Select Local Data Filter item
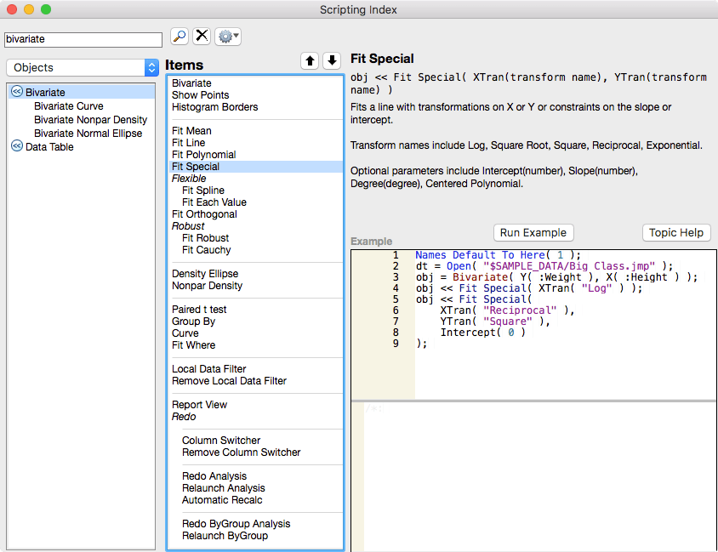 click(x=208, y=369)
